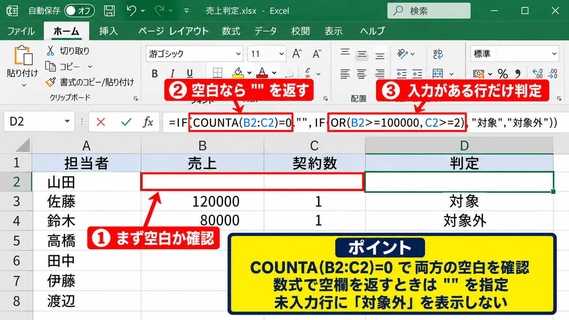Open the clipboard group dialog launcher
The image size is (569, 320).
tap(136, 99)
